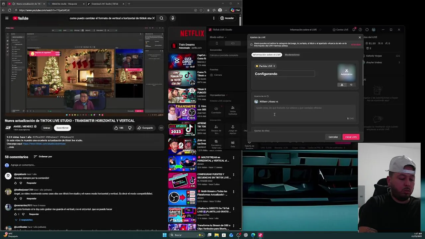Viewport: 425px width, 239px height.
Task: Click the YouTube search magnifier button
Action: point(161,18)
